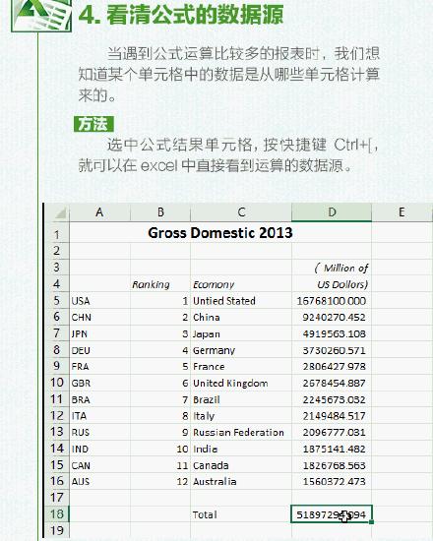Select row 10 header
433x541 pixels.
click(58, 383)
